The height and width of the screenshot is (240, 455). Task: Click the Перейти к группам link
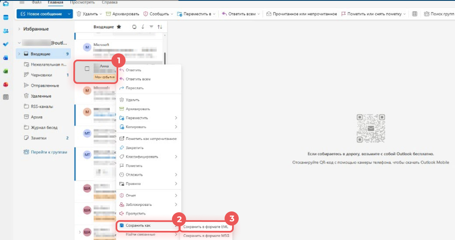click(x=48, y=152)
